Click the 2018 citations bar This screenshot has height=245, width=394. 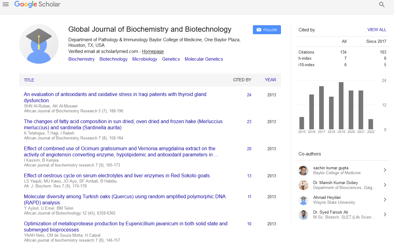[331, 113]
